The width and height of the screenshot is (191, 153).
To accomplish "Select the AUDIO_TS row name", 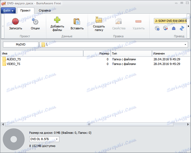I will point(14,59).
